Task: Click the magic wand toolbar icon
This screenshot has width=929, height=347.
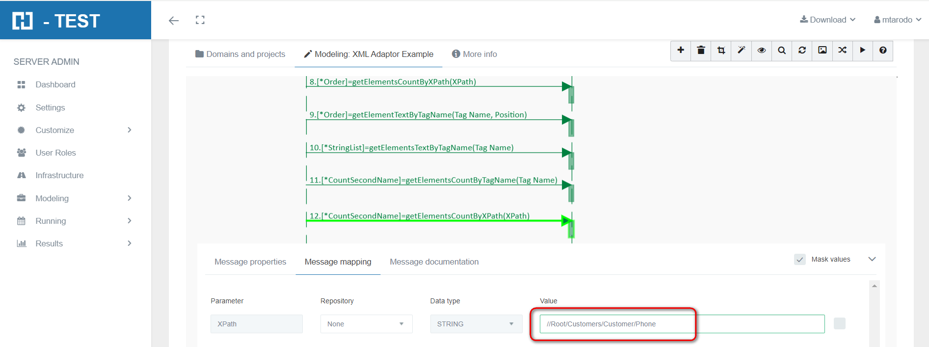Action: pos(741,51)
